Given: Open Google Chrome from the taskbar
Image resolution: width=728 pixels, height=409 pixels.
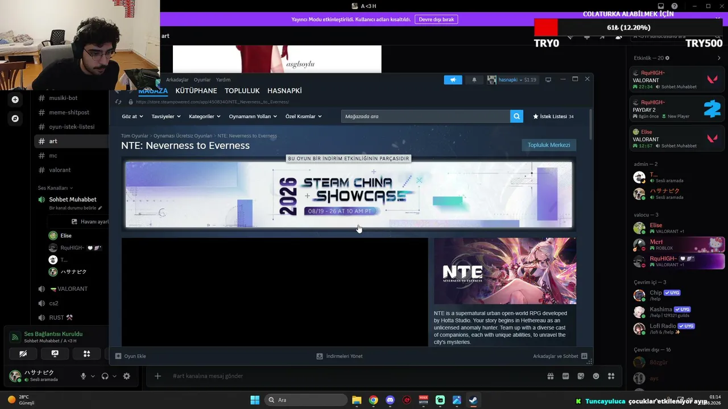Looking at the screenshot, I should point(373,400).
